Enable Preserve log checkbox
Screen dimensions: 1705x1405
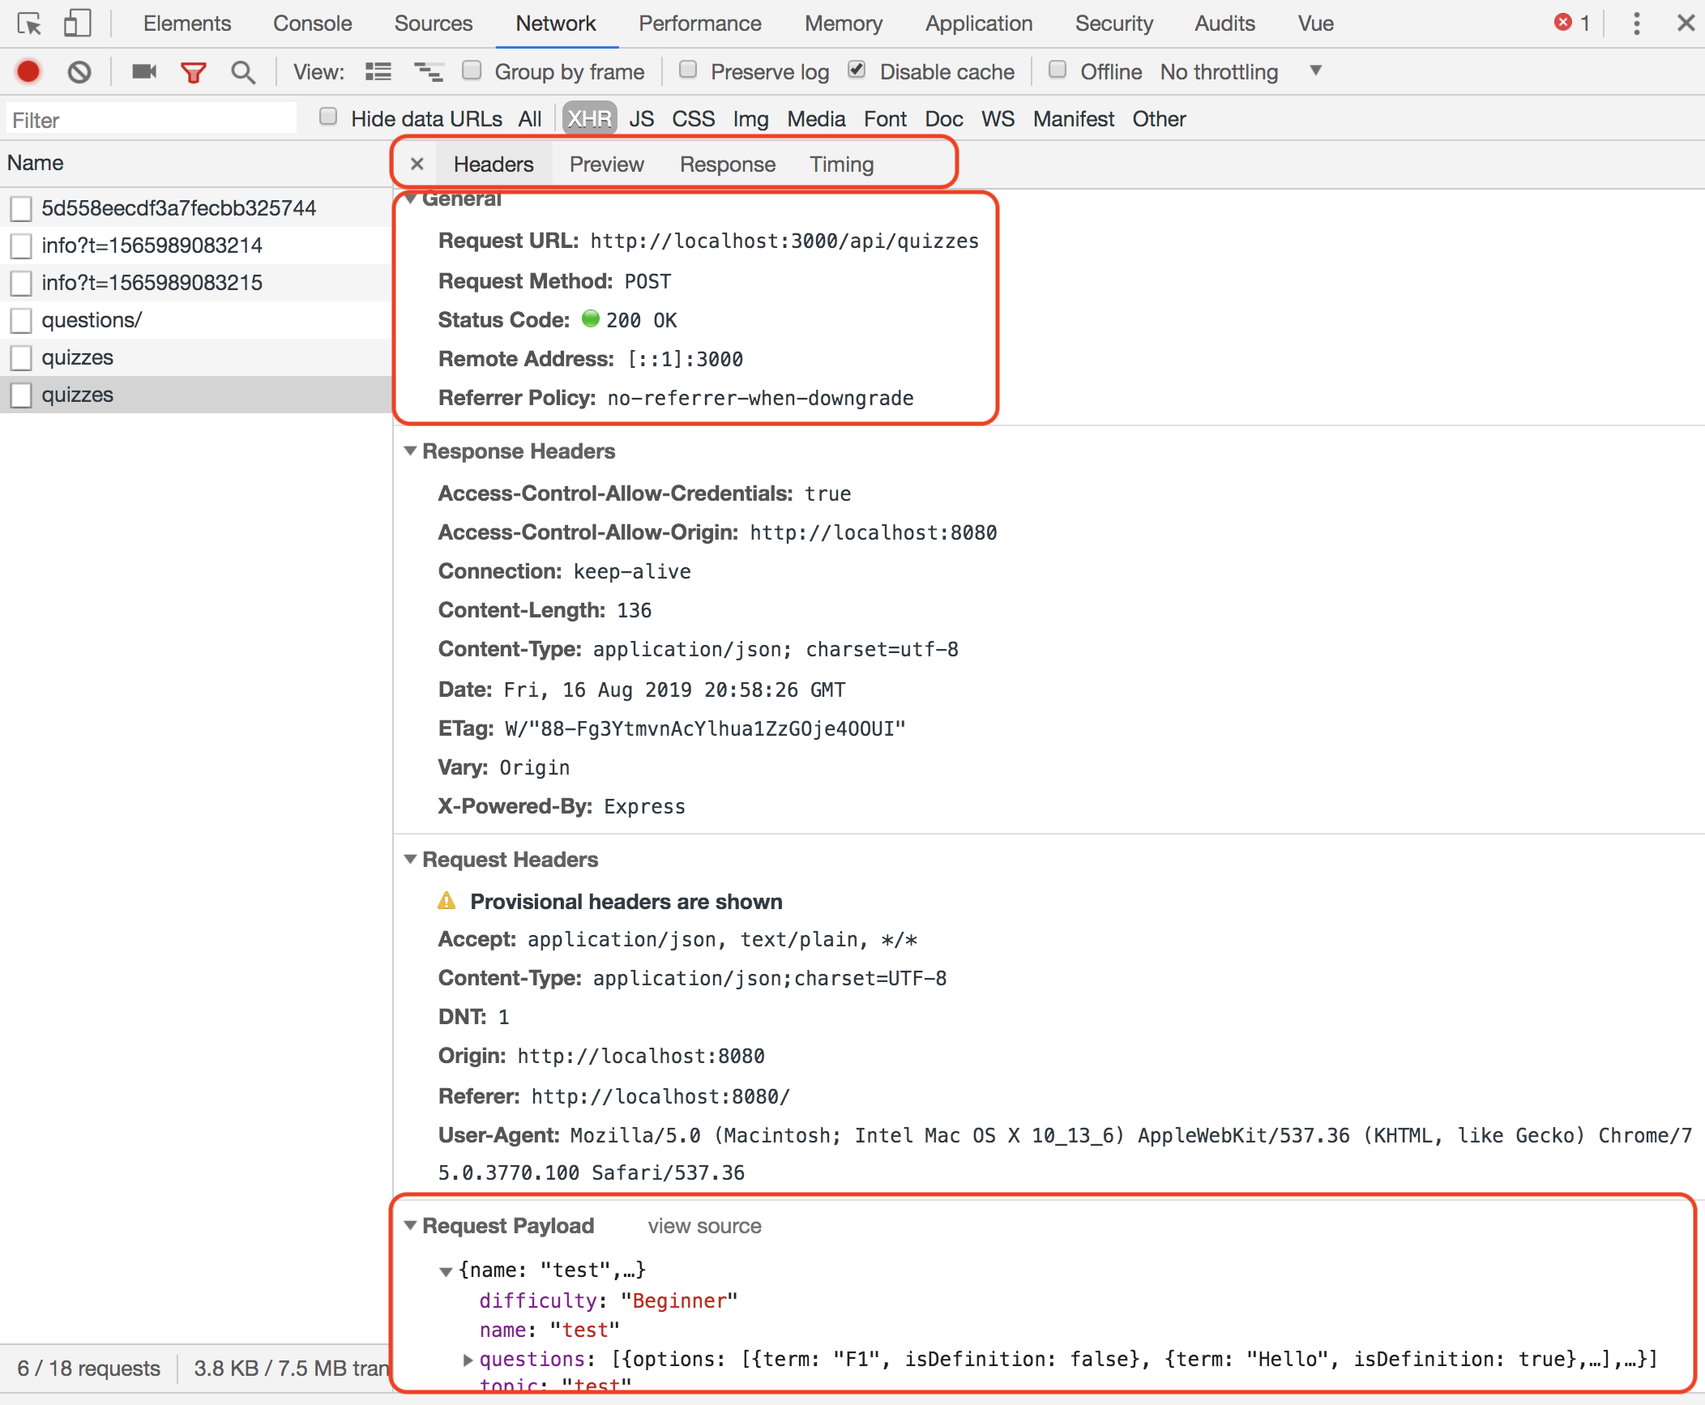(687, 70)
